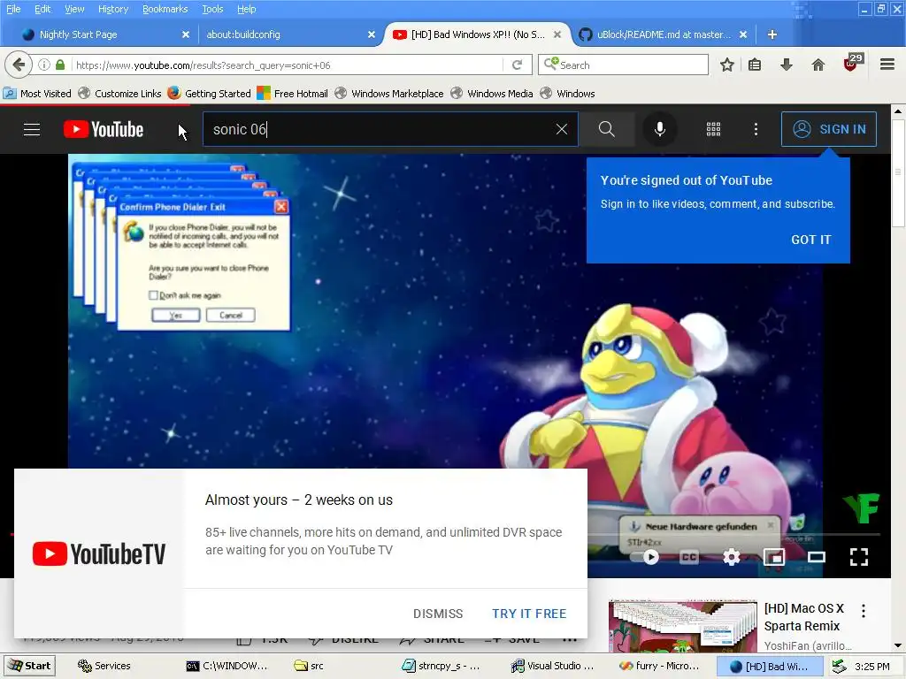Go to YouTube home via logo

pos(104,129)
